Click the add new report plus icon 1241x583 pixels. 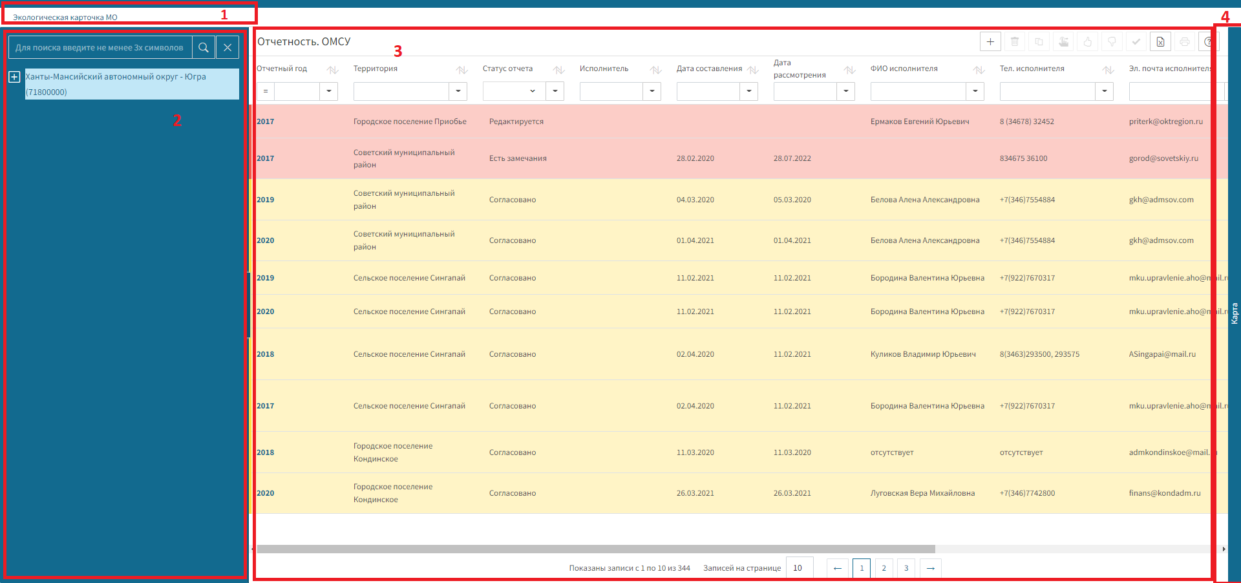tap(990, 42)
